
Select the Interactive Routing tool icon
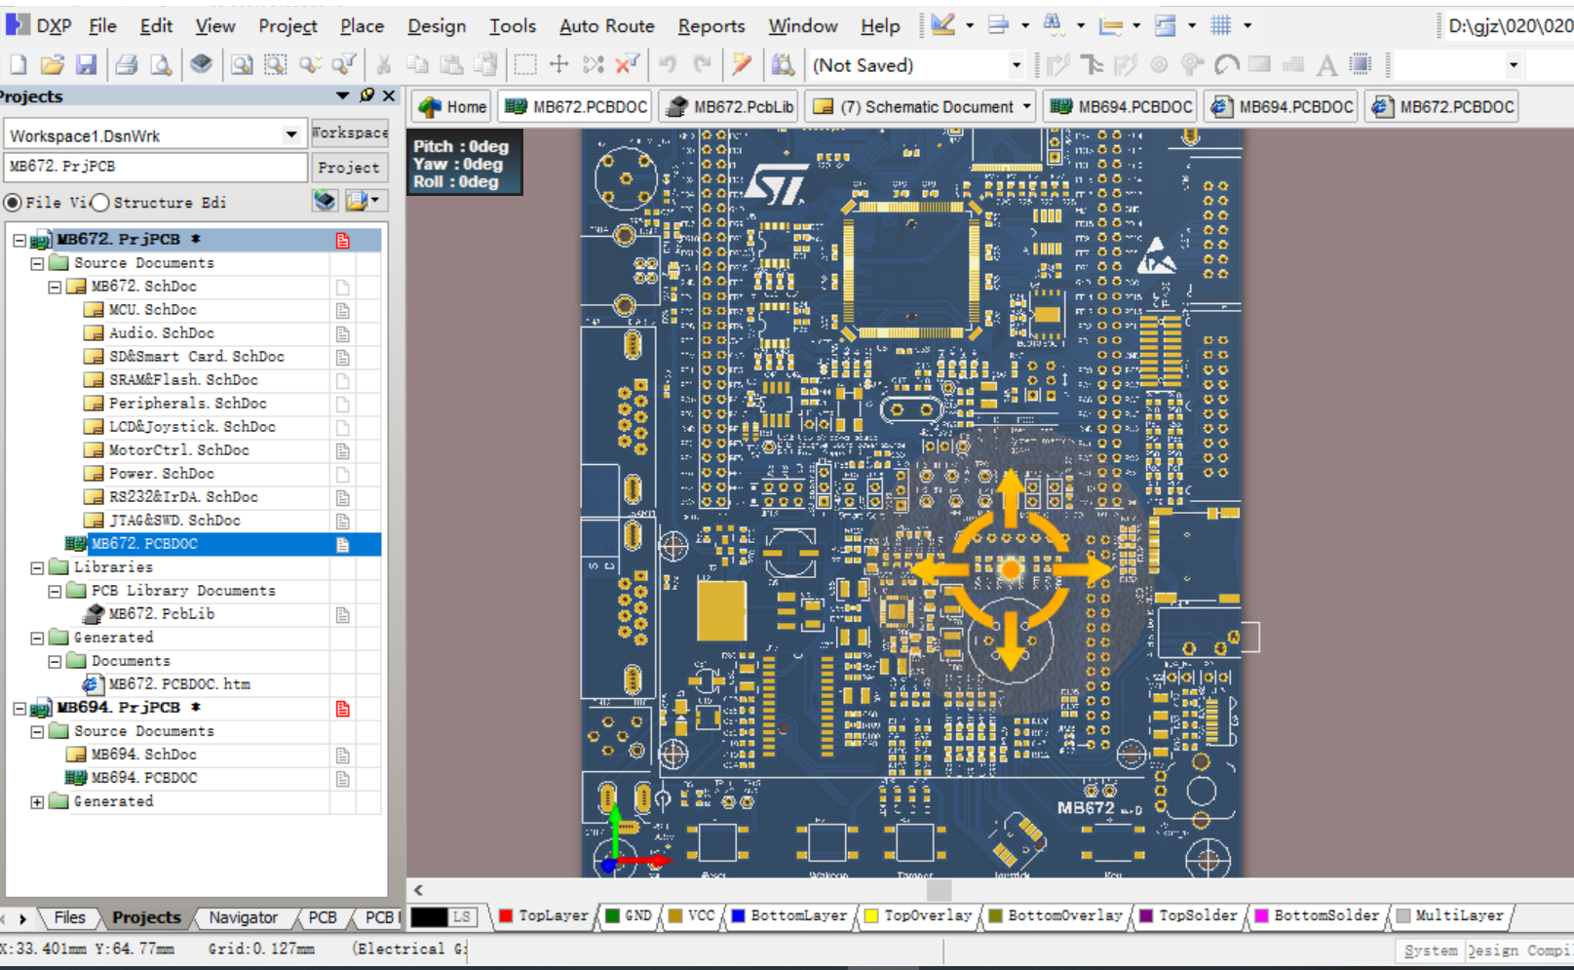pos(1057,65)
